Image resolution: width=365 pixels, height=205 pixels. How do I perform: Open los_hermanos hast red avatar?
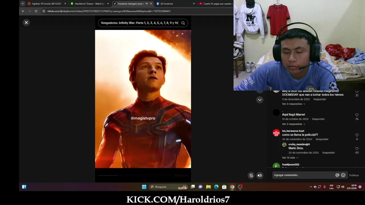point(276,133)
